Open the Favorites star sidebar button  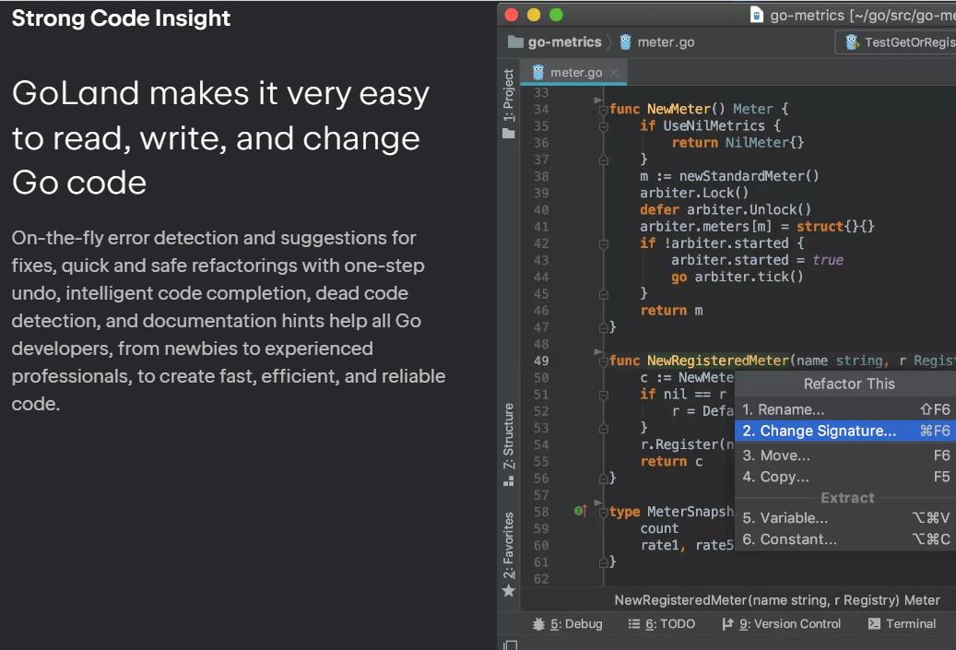tap(509, 554)
